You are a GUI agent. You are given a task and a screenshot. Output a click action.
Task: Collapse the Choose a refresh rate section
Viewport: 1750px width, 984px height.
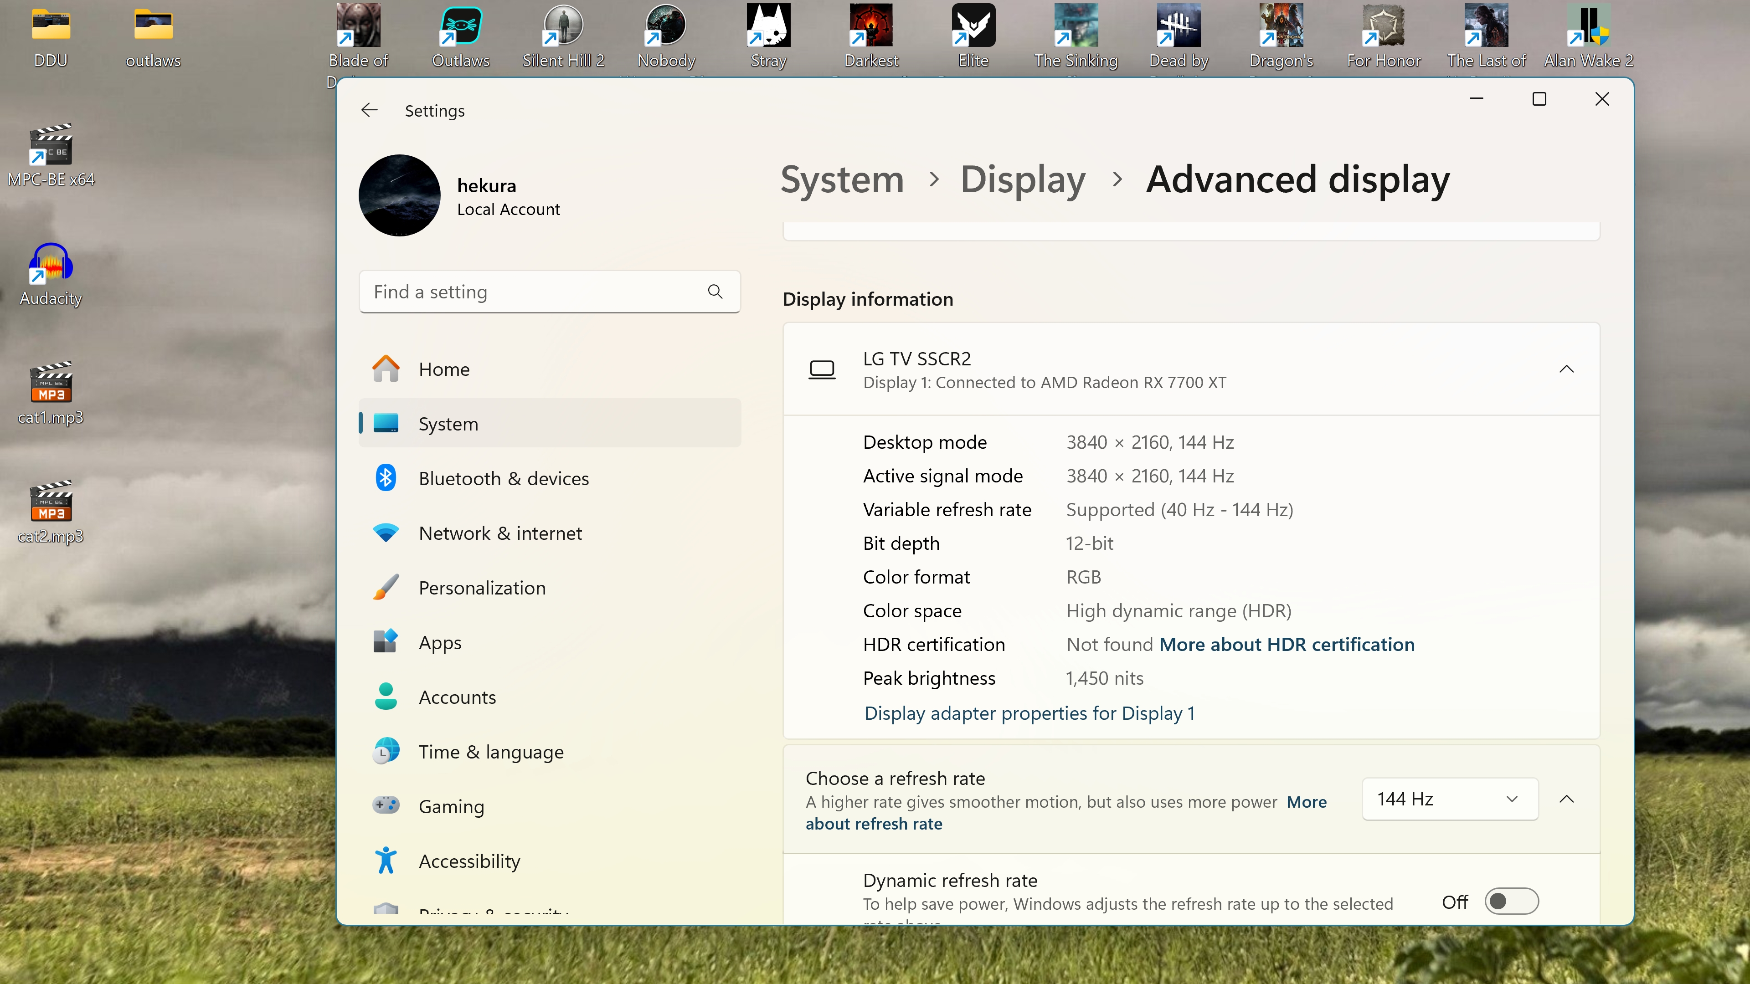point(1566,799)
